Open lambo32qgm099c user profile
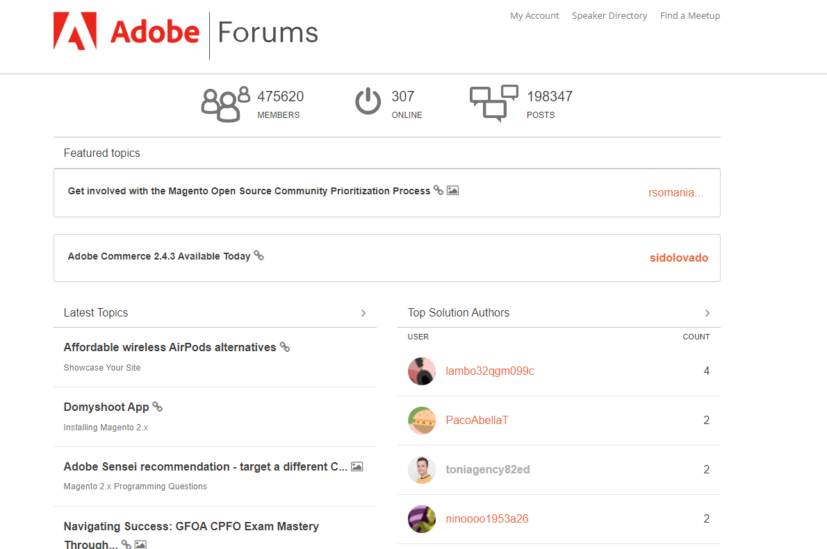Screen dimensions: 827x549 coord(489,371)
